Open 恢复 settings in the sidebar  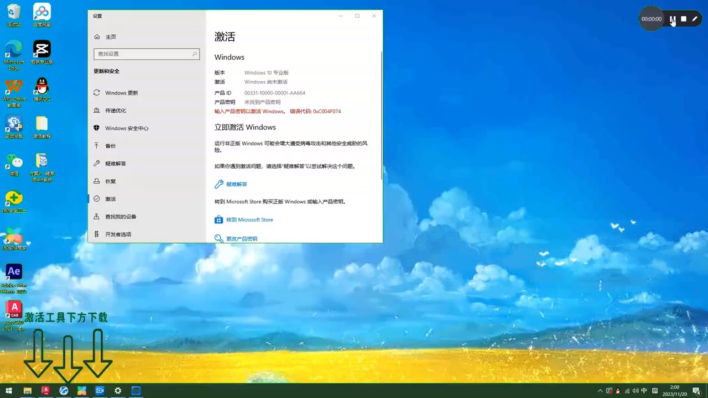coord(110,181)
